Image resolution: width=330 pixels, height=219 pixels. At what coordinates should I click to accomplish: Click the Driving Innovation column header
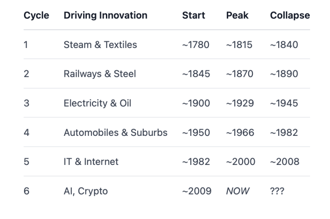[x=105, y=15]
